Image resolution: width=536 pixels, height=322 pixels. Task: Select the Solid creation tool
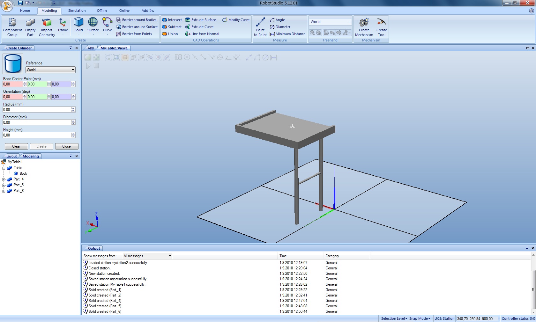78,23
